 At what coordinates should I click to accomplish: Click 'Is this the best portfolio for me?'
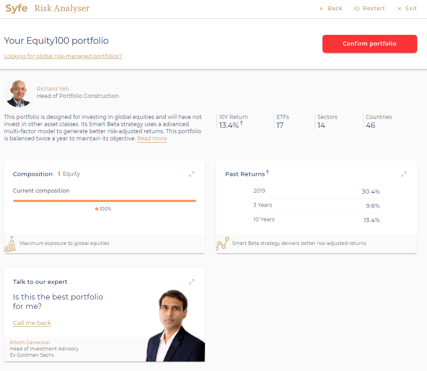58,301
